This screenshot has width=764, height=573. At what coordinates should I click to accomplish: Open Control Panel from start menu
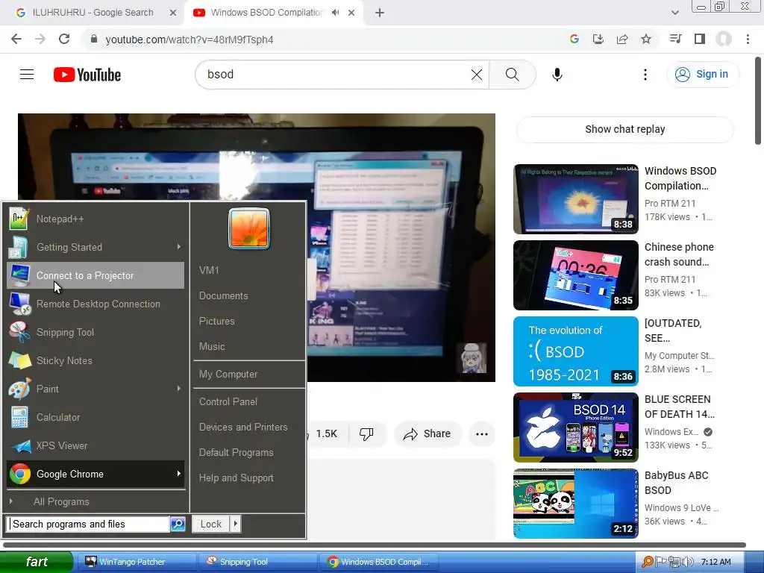(x=228, y=401)
